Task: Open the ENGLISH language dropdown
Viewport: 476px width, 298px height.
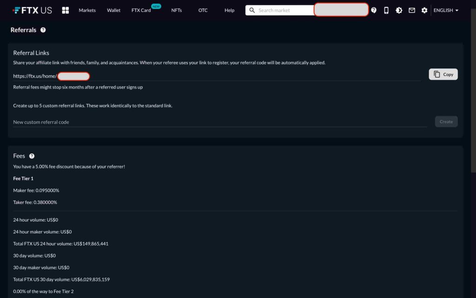Action: [x=445, y=10]
